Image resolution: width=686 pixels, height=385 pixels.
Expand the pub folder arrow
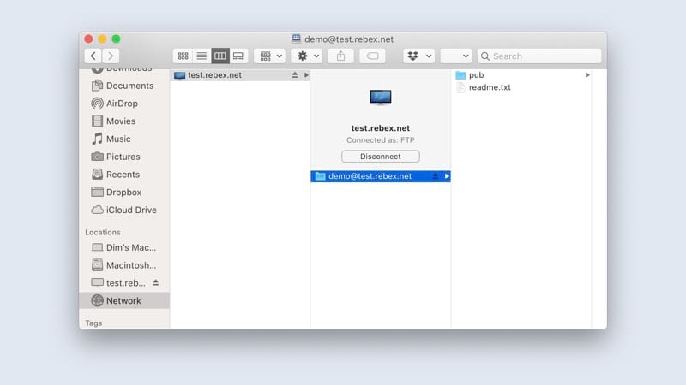(x=587, y=75)
